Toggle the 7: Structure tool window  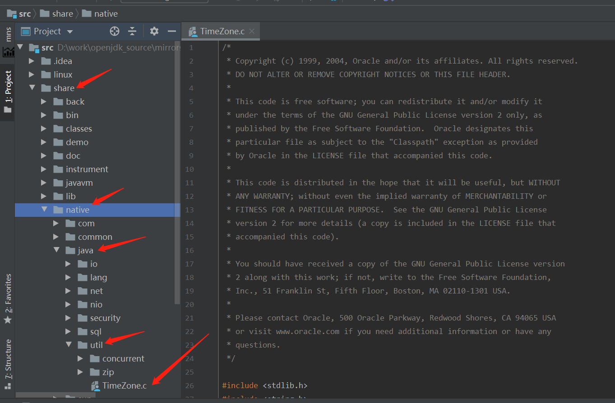(8, 360)
